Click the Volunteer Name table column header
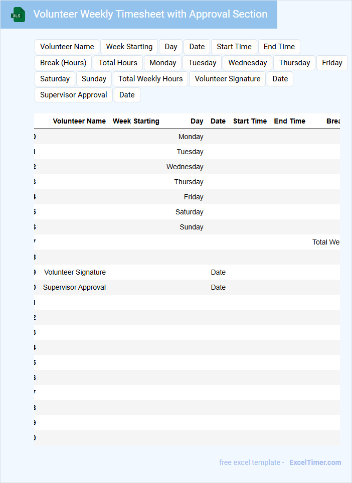Image resolution: width=352 pixels, height=483 pixels. [79, 121]
